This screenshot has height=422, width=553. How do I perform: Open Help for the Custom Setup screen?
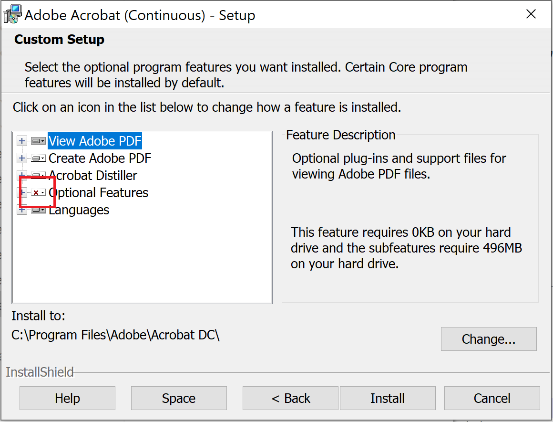[x=67, y=398]
